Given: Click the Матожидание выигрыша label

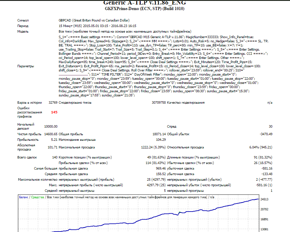Looking at the screenshot, I should click(77, 140).
